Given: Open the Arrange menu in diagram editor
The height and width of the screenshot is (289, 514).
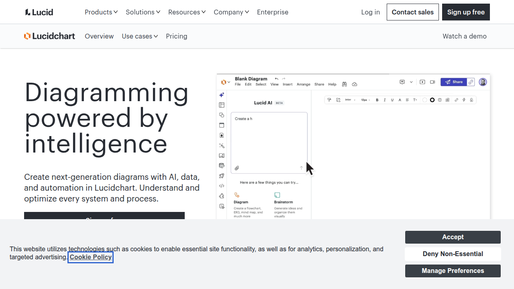Looking at the screenshot, I should pyautogui.click(x=304, y=84).
